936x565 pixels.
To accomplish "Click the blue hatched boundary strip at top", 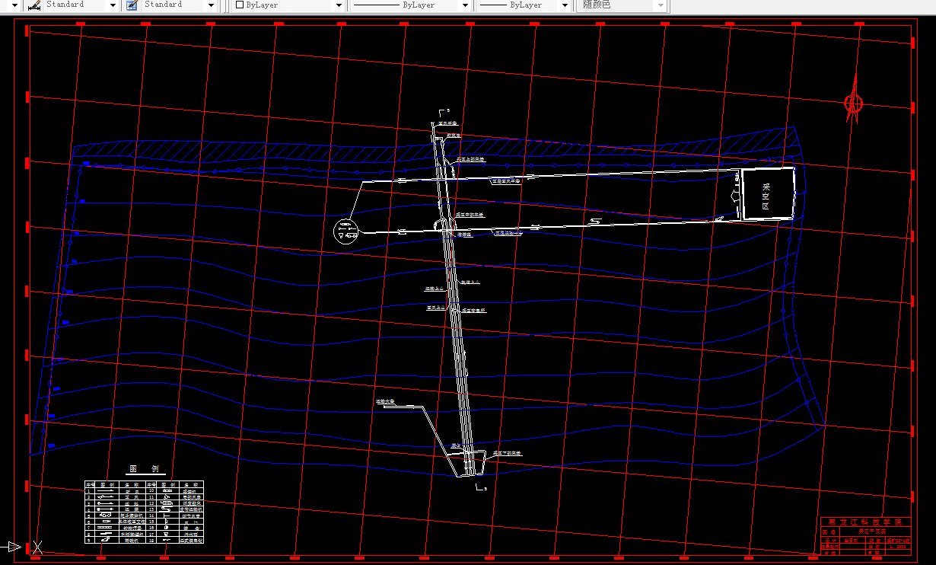I will pos(434,150).
